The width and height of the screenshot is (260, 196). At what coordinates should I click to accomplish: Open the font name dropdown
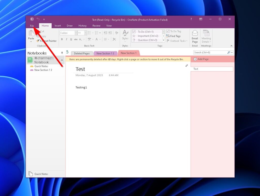pyautogui.click(x=76, y=32)
